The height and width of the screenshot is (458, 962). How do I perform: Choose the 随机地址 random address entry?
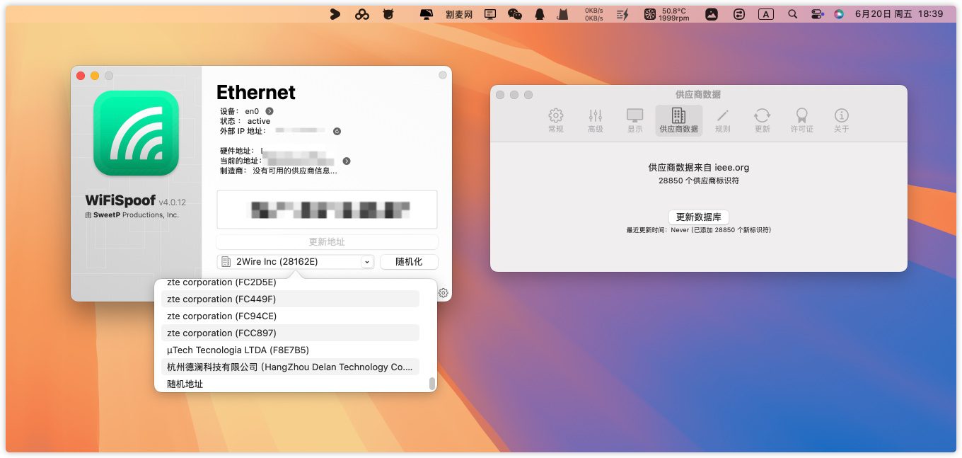point(290,384)
